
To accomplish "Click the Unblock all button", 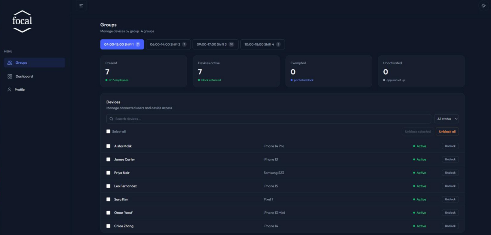I will click(x=447, y=131).
